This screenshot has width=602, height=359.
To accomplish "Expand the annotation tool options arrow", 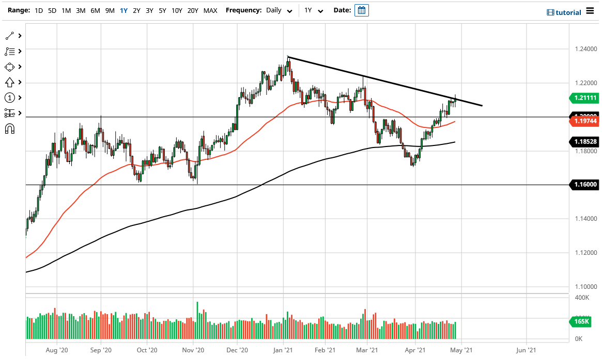I will pyautogui.click(x=20, y=52).
